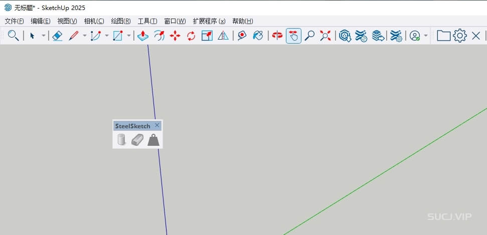
Task: Choose the Eraser tool
Action: click(x=58, y=36)
